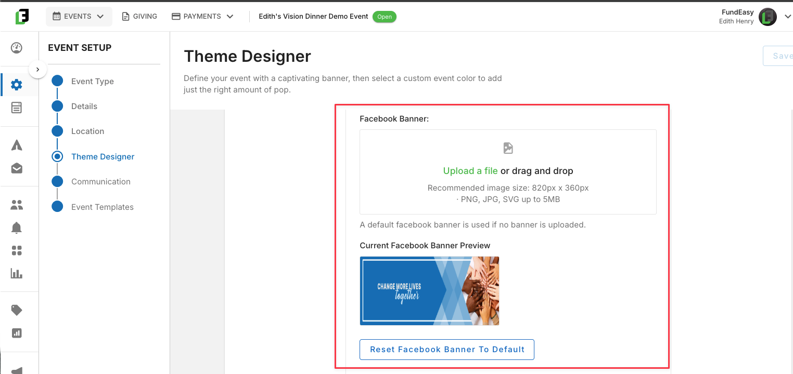Click the FundEasy logo at top left
793x374 pixels.
point(22,17)
